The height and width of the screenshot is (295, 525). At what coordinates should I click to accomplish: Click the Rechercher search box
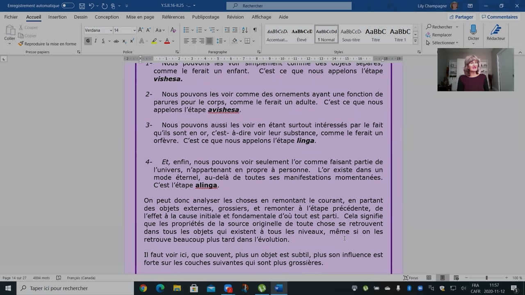tap(289, 6)
